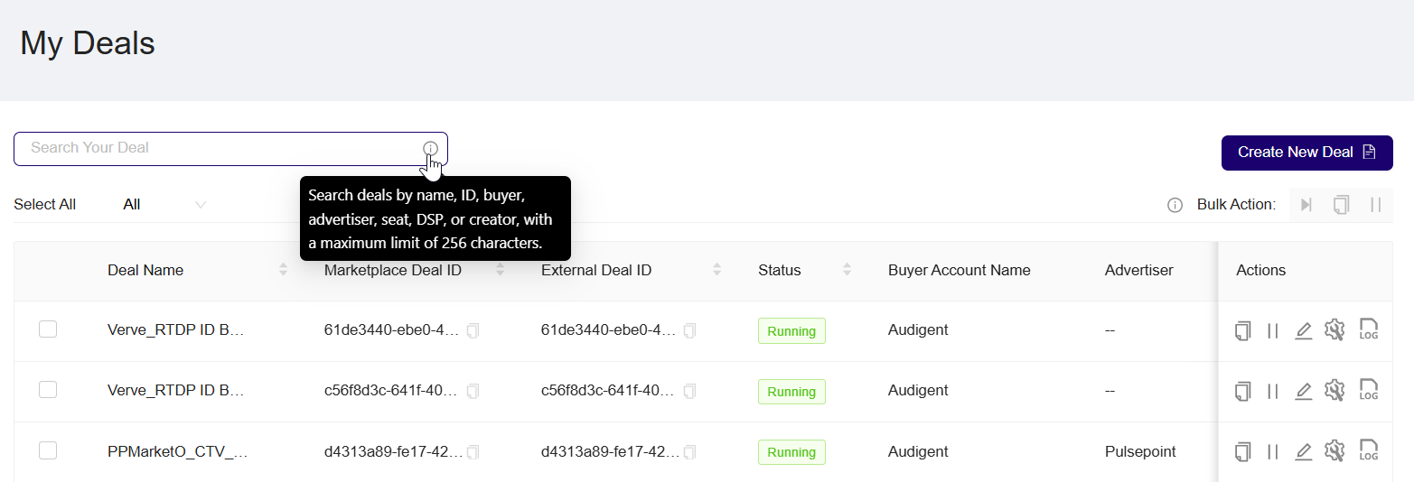1414x482 pixels.
Task: Copy External Deal ID 61de3440-ebe0-4…
Action: click(690, 331)
